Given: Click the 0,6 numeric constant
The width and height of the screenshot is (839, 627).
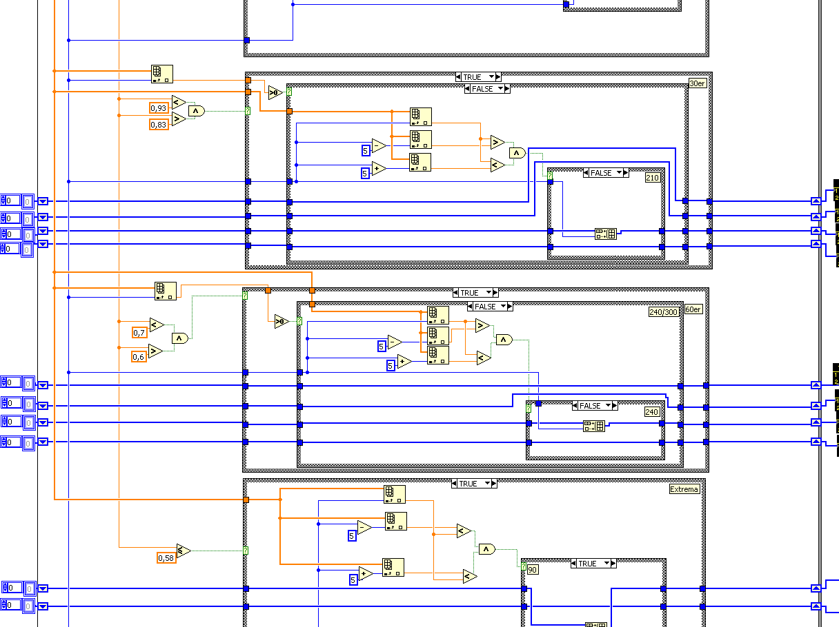Looking at the screenshot, I should [x=139, y=356].
